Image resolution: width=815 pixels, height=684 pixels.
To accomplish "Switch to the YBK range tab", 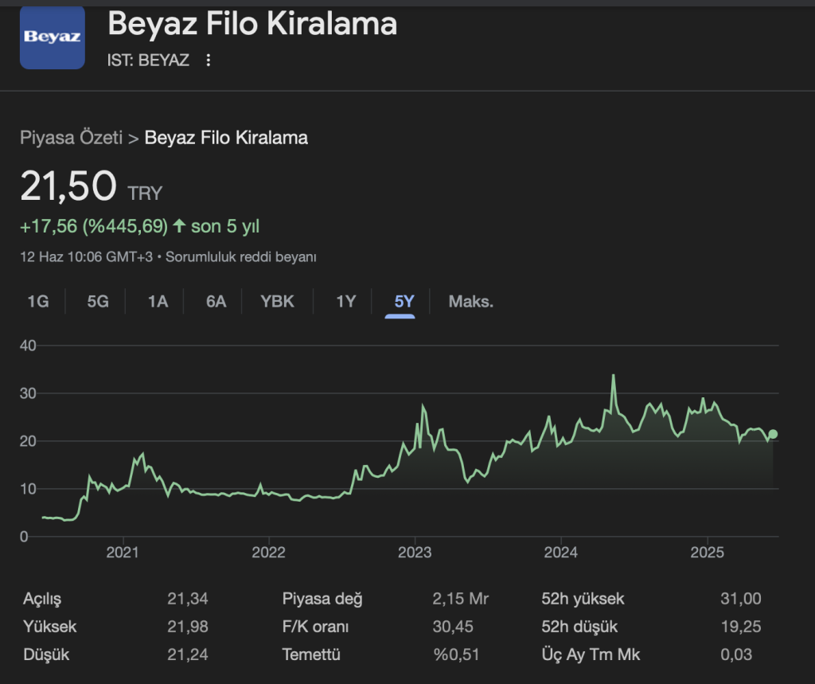I will click(x=277, y=302).
